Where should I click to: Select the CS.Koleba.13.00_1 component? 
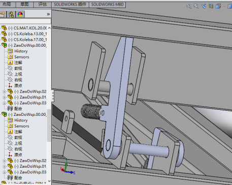(24, 34)
